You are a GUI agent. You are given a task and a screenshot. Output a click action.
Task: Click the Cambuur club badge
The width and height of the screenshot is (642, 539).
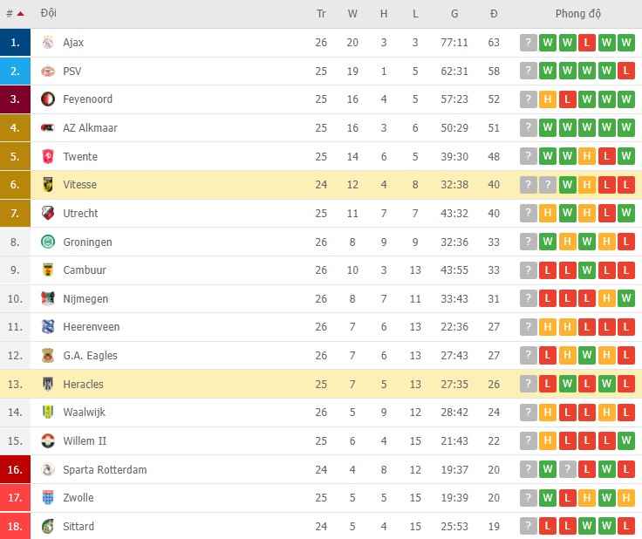coord(48,270)
